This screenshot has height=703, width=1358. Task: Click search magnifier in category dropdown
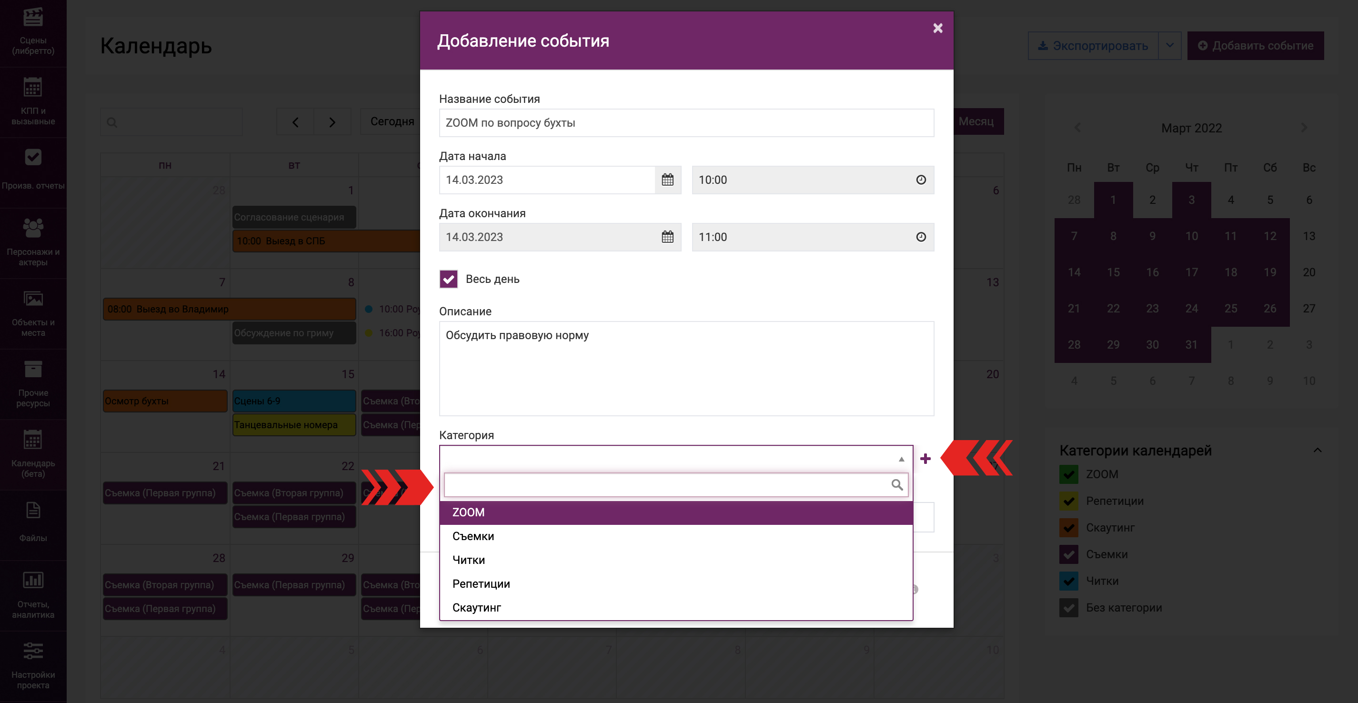(x=897, y=484)
